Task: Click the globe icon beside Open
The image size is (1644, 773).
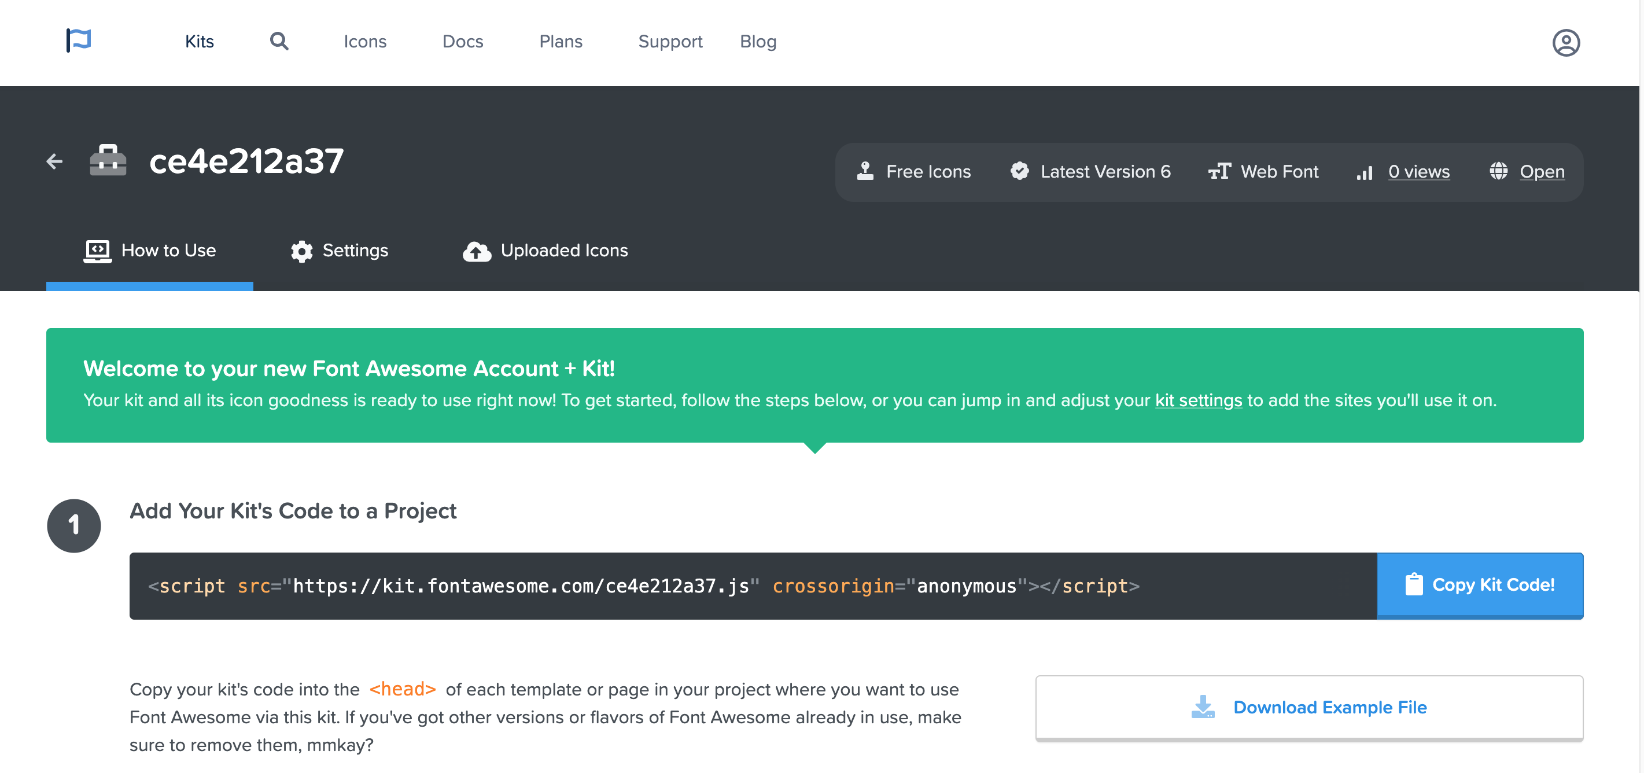Action: [1498, 171]
